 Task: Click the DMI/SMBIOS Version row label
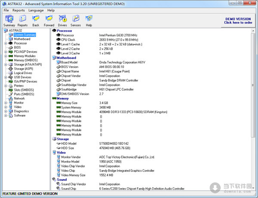[x=75, y=94]
